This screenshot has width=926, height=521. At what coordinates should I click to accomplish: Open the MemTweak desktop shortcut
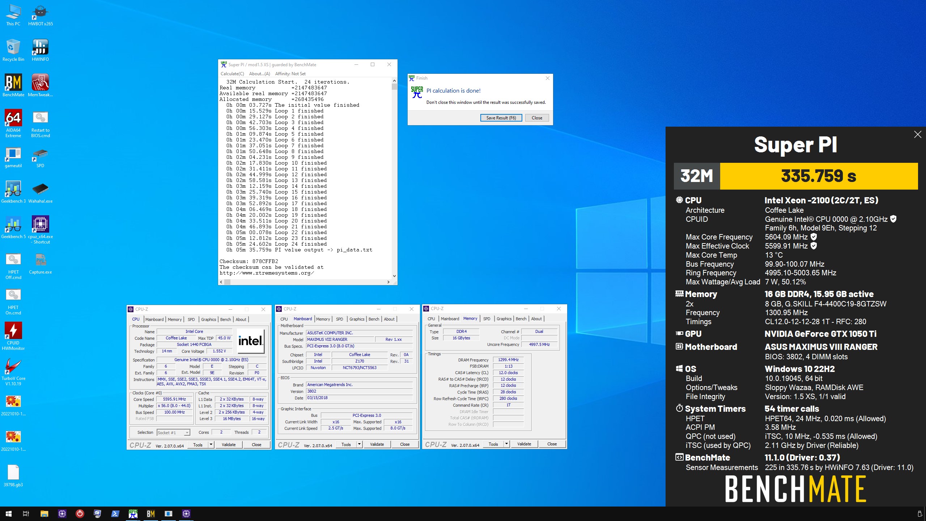pyautogui.click(x=40, y=86)
